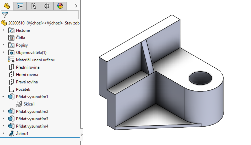Image resolution: width=251 pixels, height=145 pixels.
Task: Click the Popisy annotation icon
Action: coord(11,45)
